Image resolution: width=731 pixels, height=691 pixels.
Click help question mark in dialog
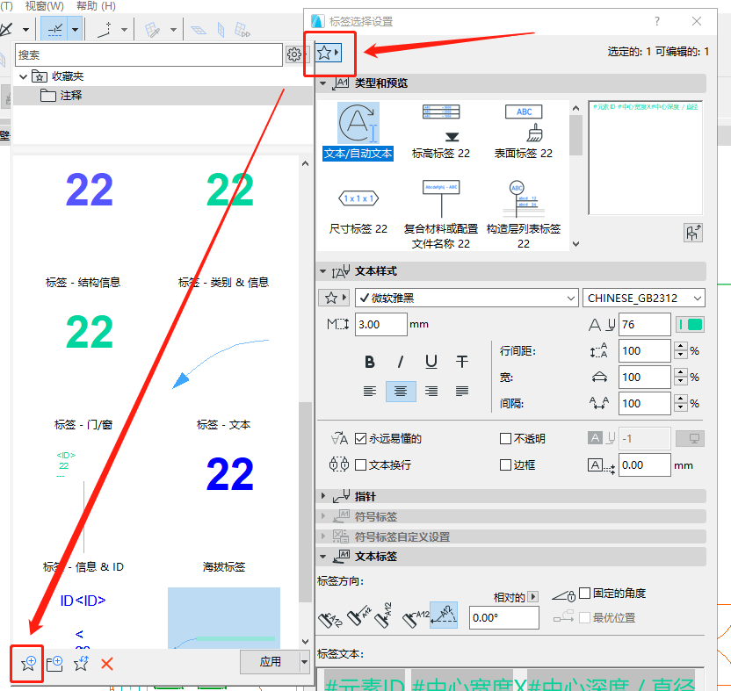tap(657, 21)
